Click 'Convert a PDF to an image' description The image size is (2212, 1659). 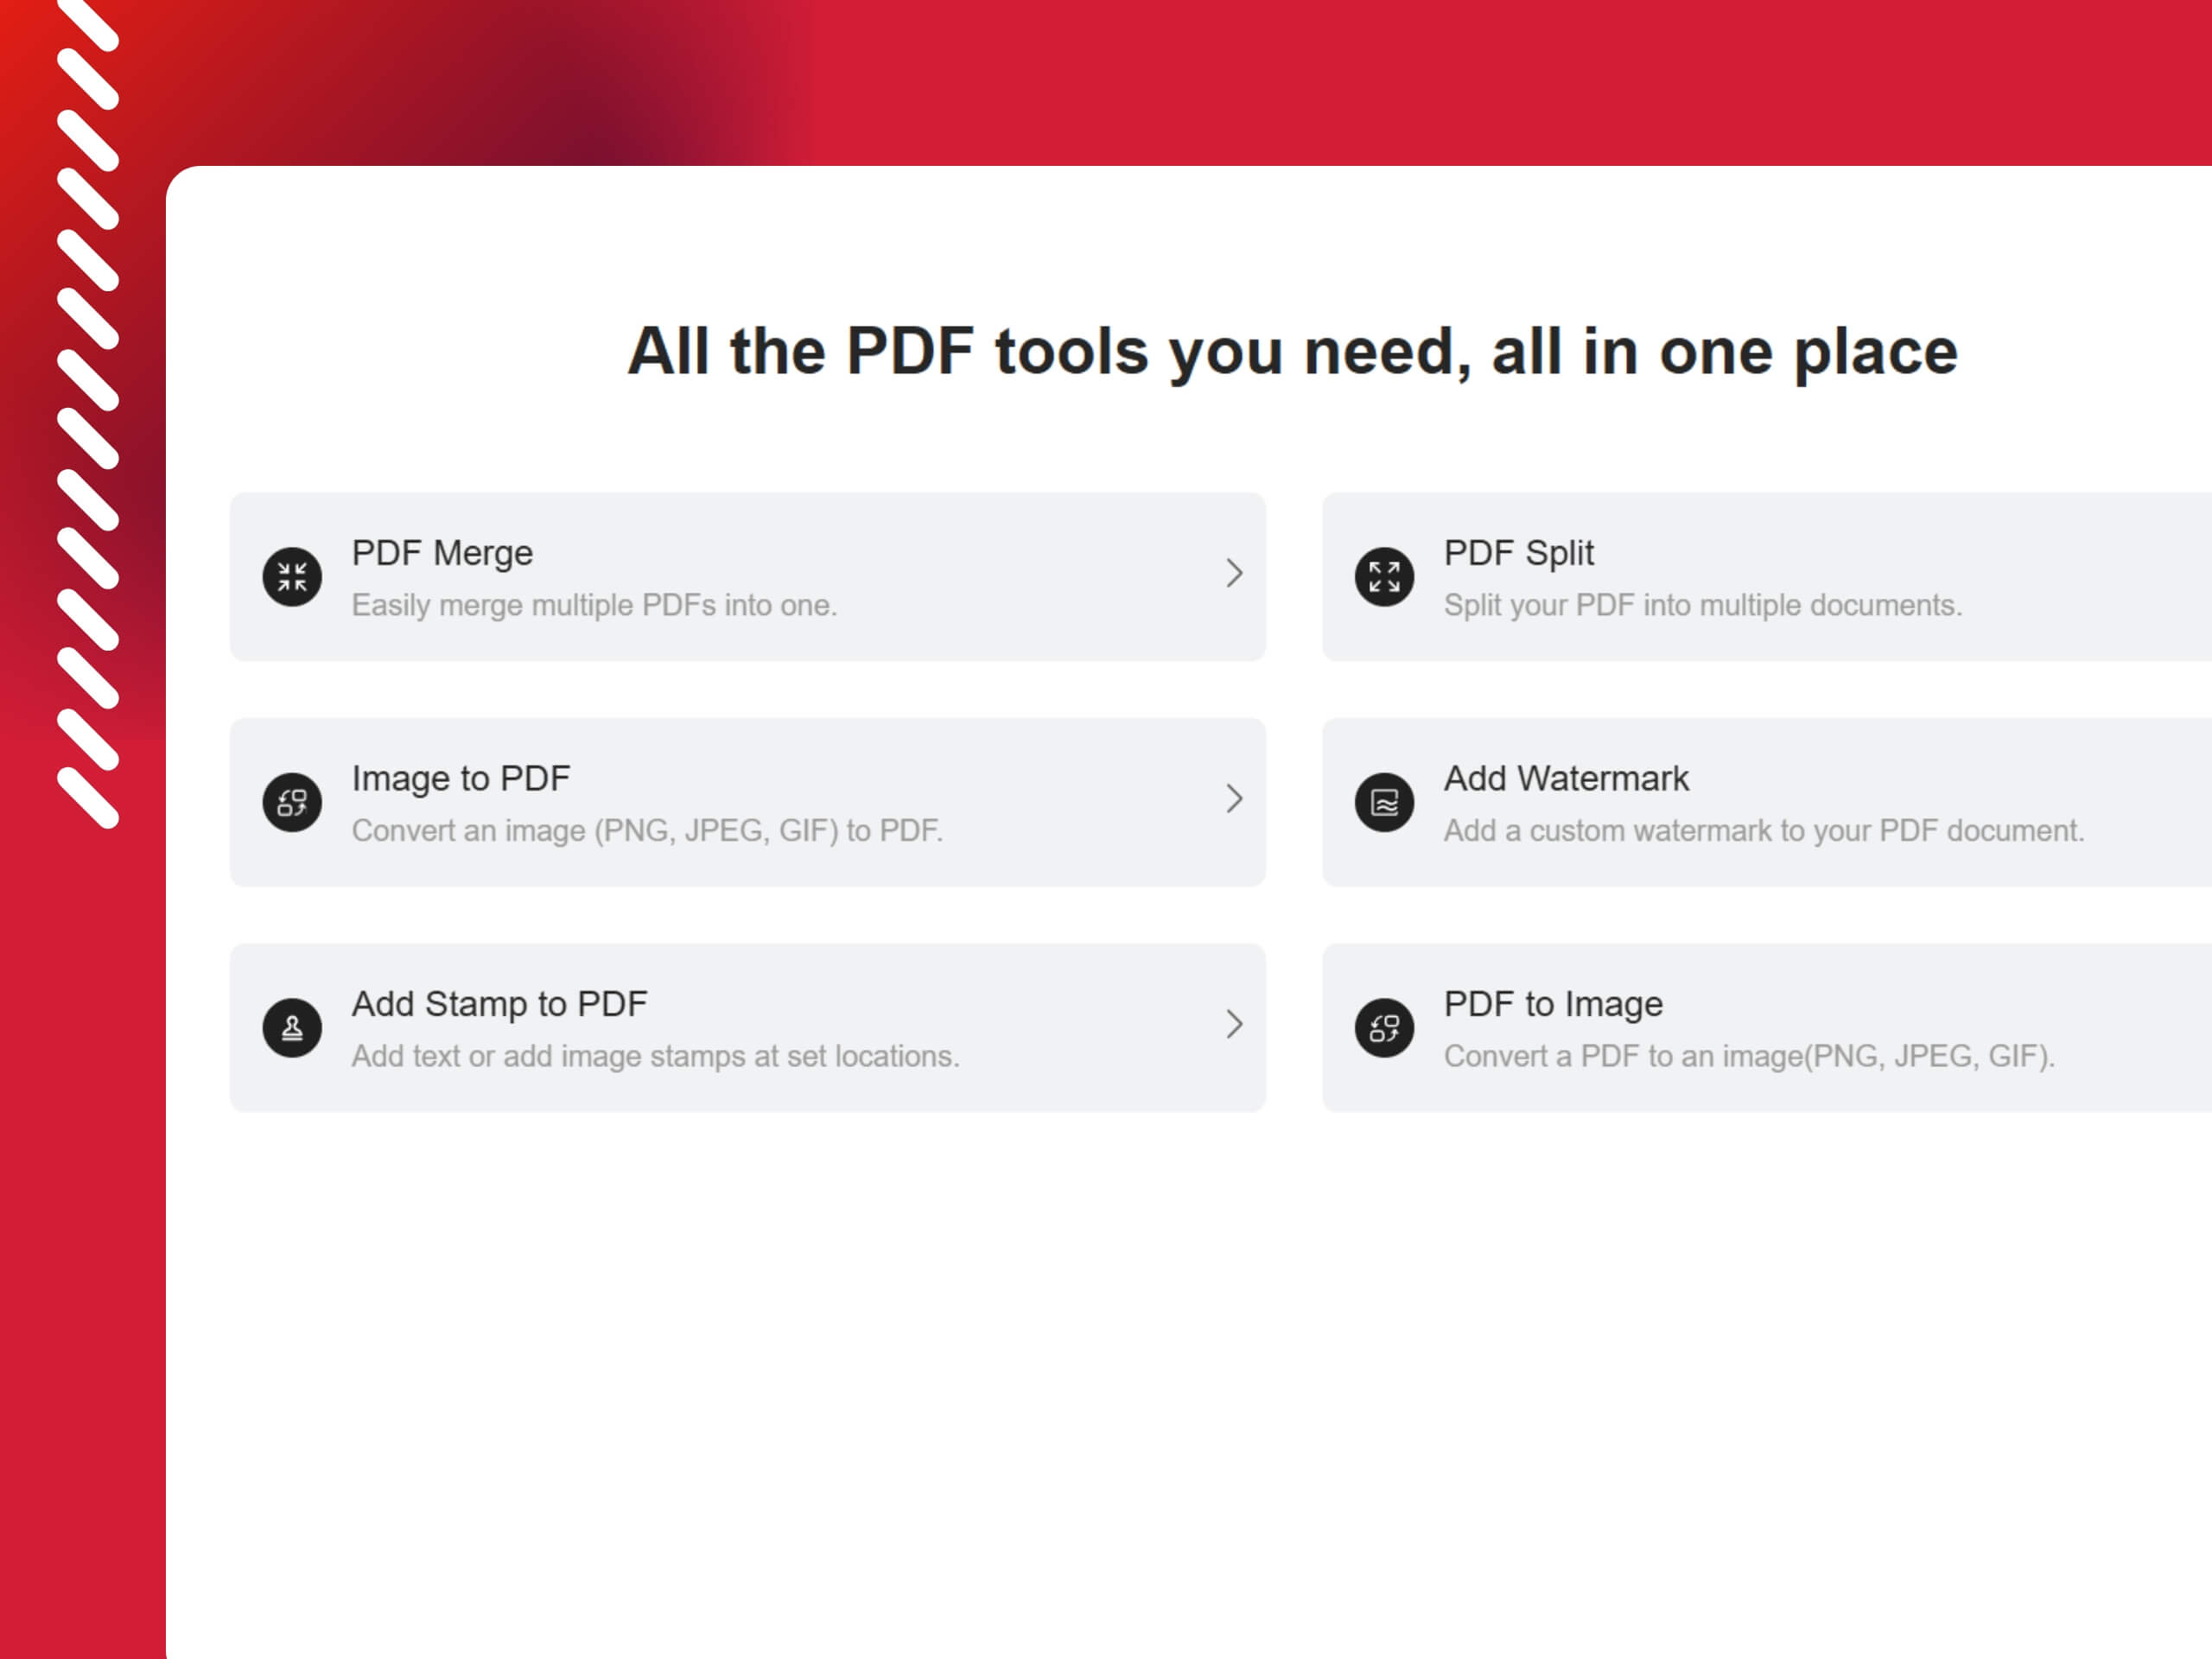click(x=1749, y=1056)
